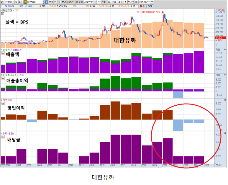Select the blue 월 period tab

pos(46,2)
